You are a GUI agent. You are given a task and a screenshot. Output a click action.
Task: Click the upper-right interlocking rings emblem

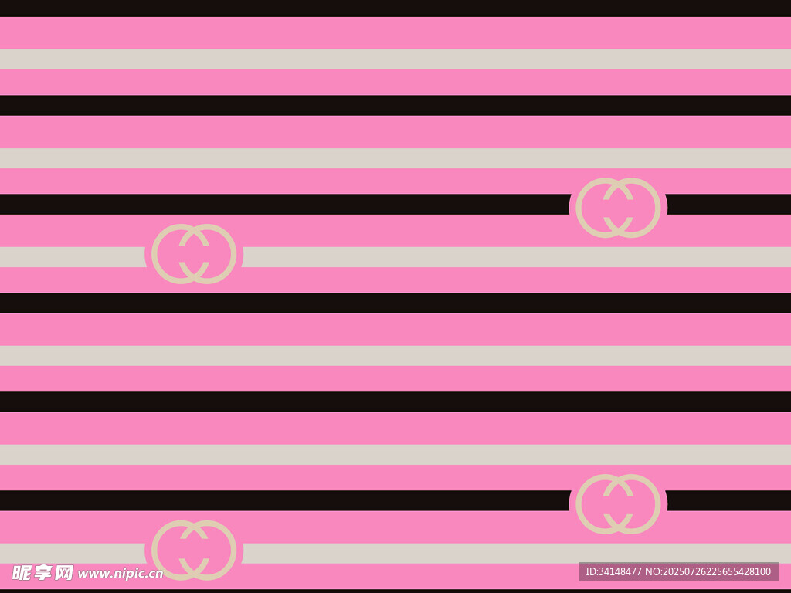pos(618,208)
